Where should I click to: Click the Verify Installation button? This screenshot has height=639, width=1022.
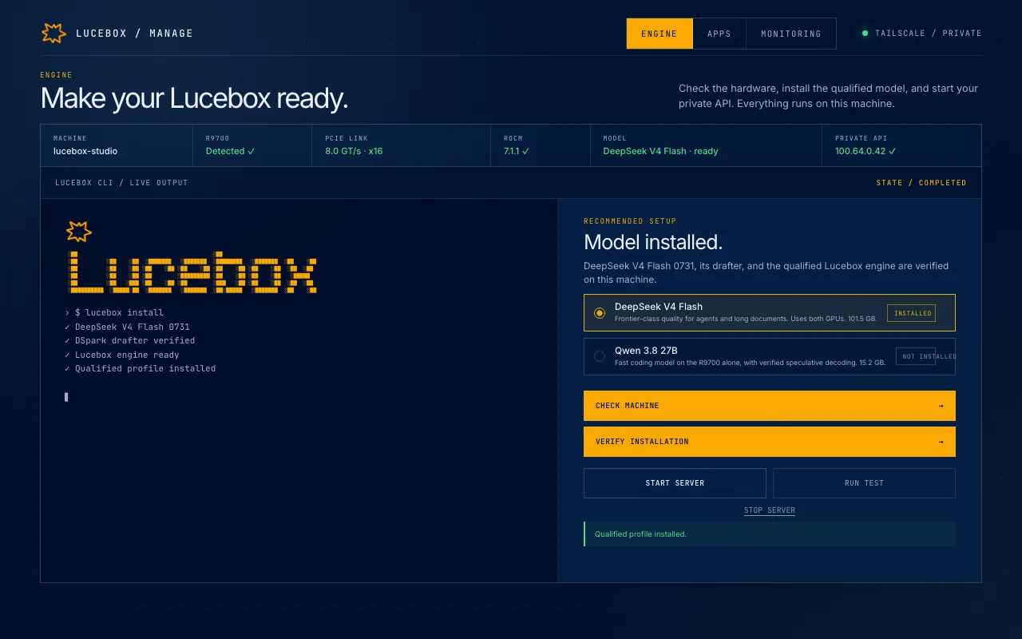(x=770, y=442)
